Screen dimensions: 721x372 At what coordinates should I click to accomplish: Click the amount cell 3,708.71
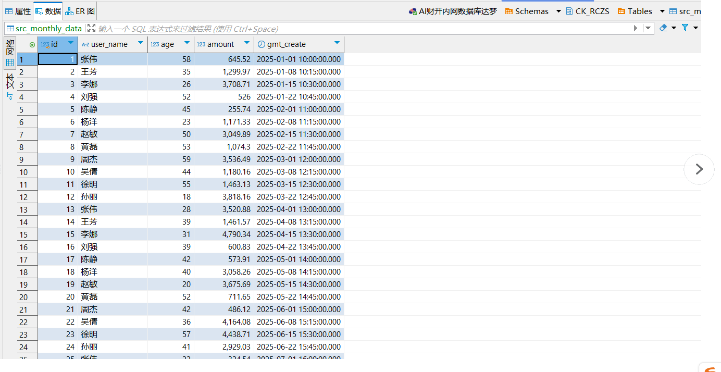tap(224, 84)
